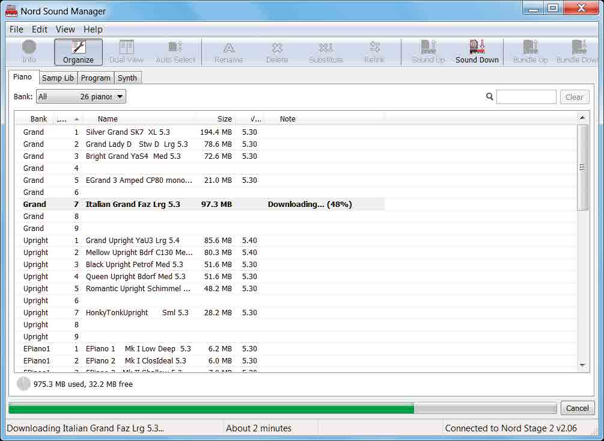Switch to the Piano tab

click(23, 77)
